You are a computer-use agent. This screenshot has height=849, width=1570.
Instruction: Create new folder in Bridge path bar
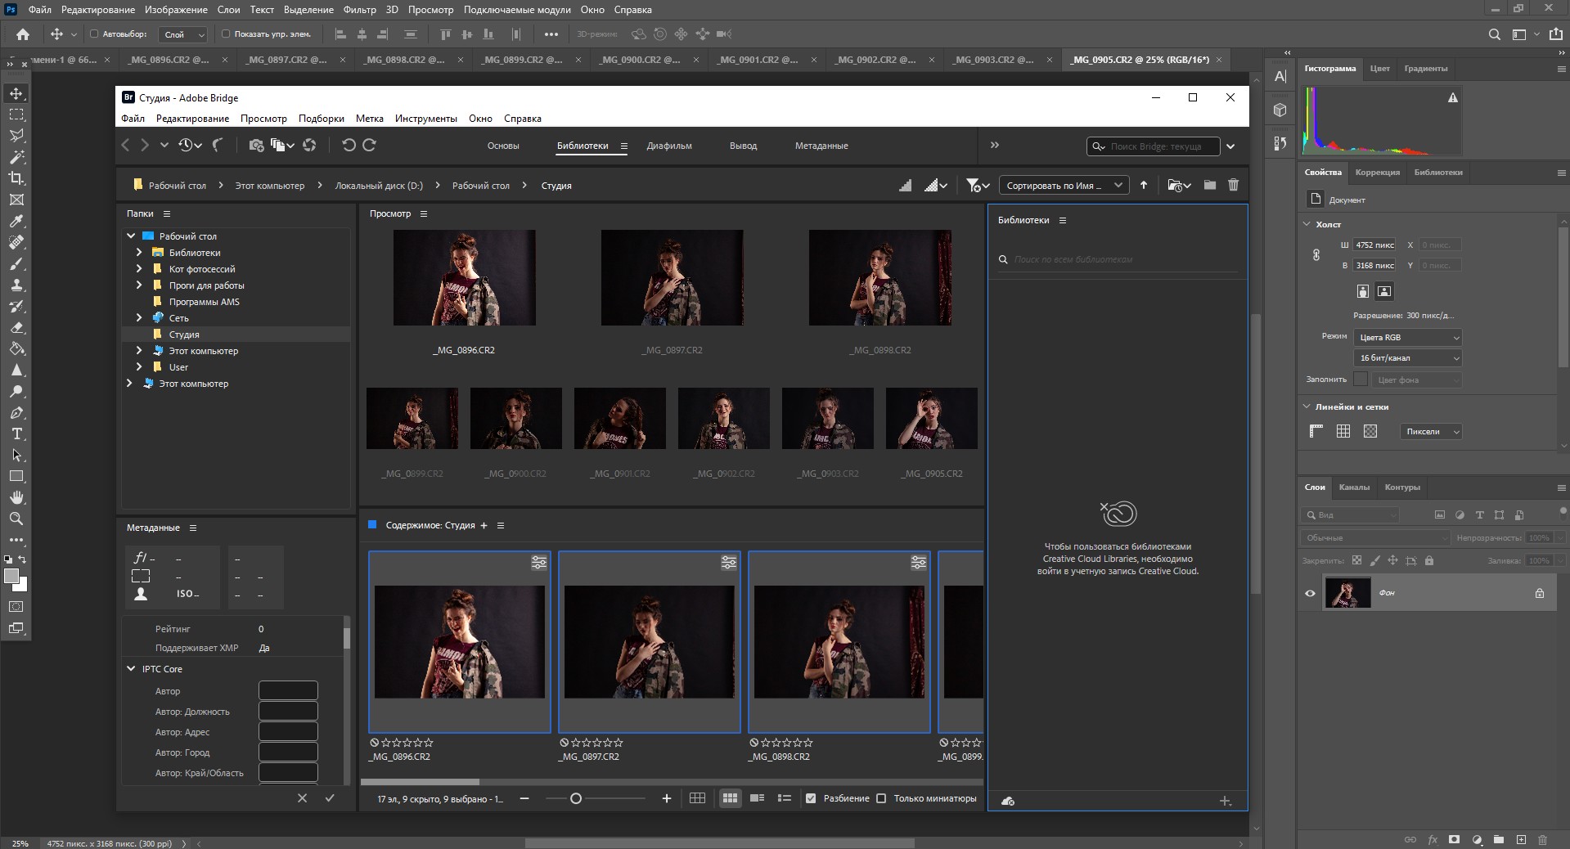coord(1209,186)
